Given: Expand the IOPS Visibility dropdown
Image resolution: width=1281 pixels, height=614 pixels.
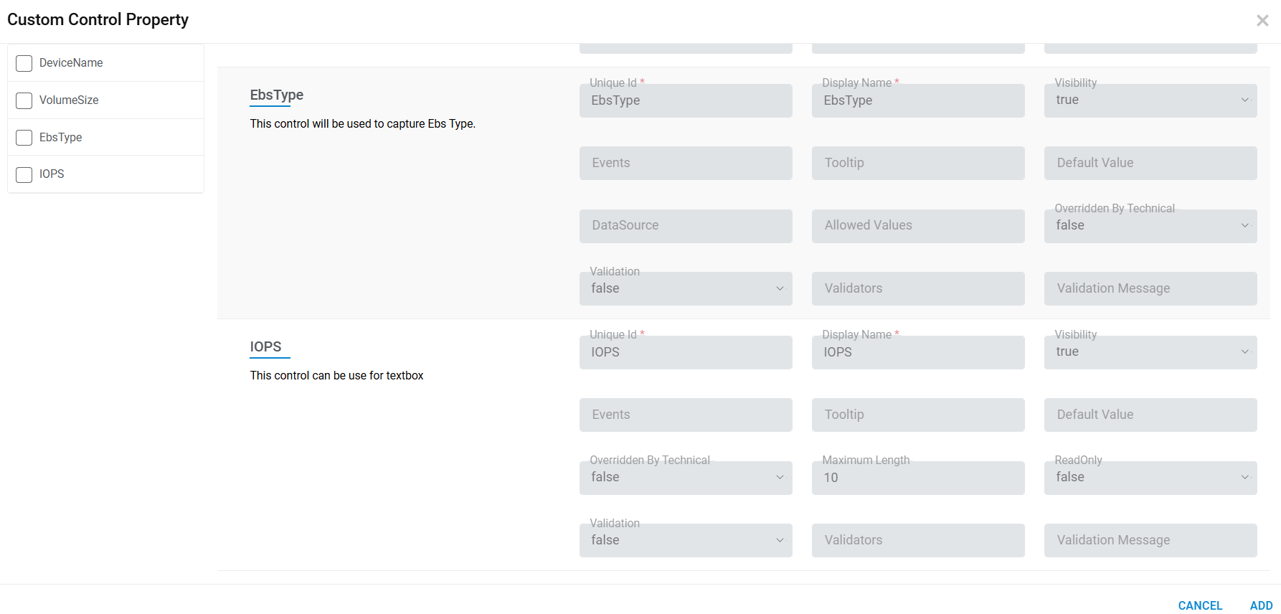Looking at the screenshot, I should [x=1150, y=352].
